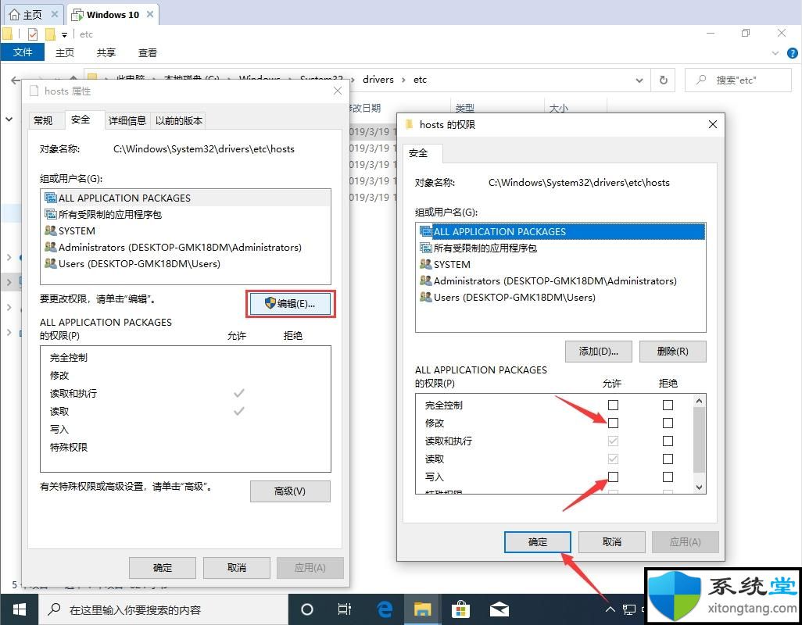Check 修改 allow checkbox in permissions dialog
Image resolution: width=802 pixels, height=625 pixels.
613,423
